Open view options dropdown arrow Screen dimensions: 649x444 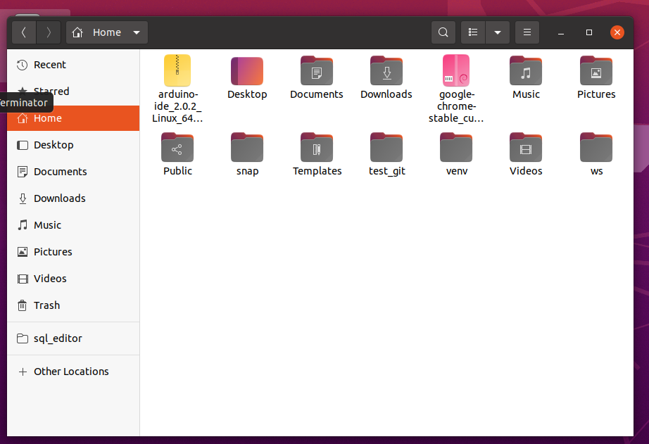[x=498, y=32]
